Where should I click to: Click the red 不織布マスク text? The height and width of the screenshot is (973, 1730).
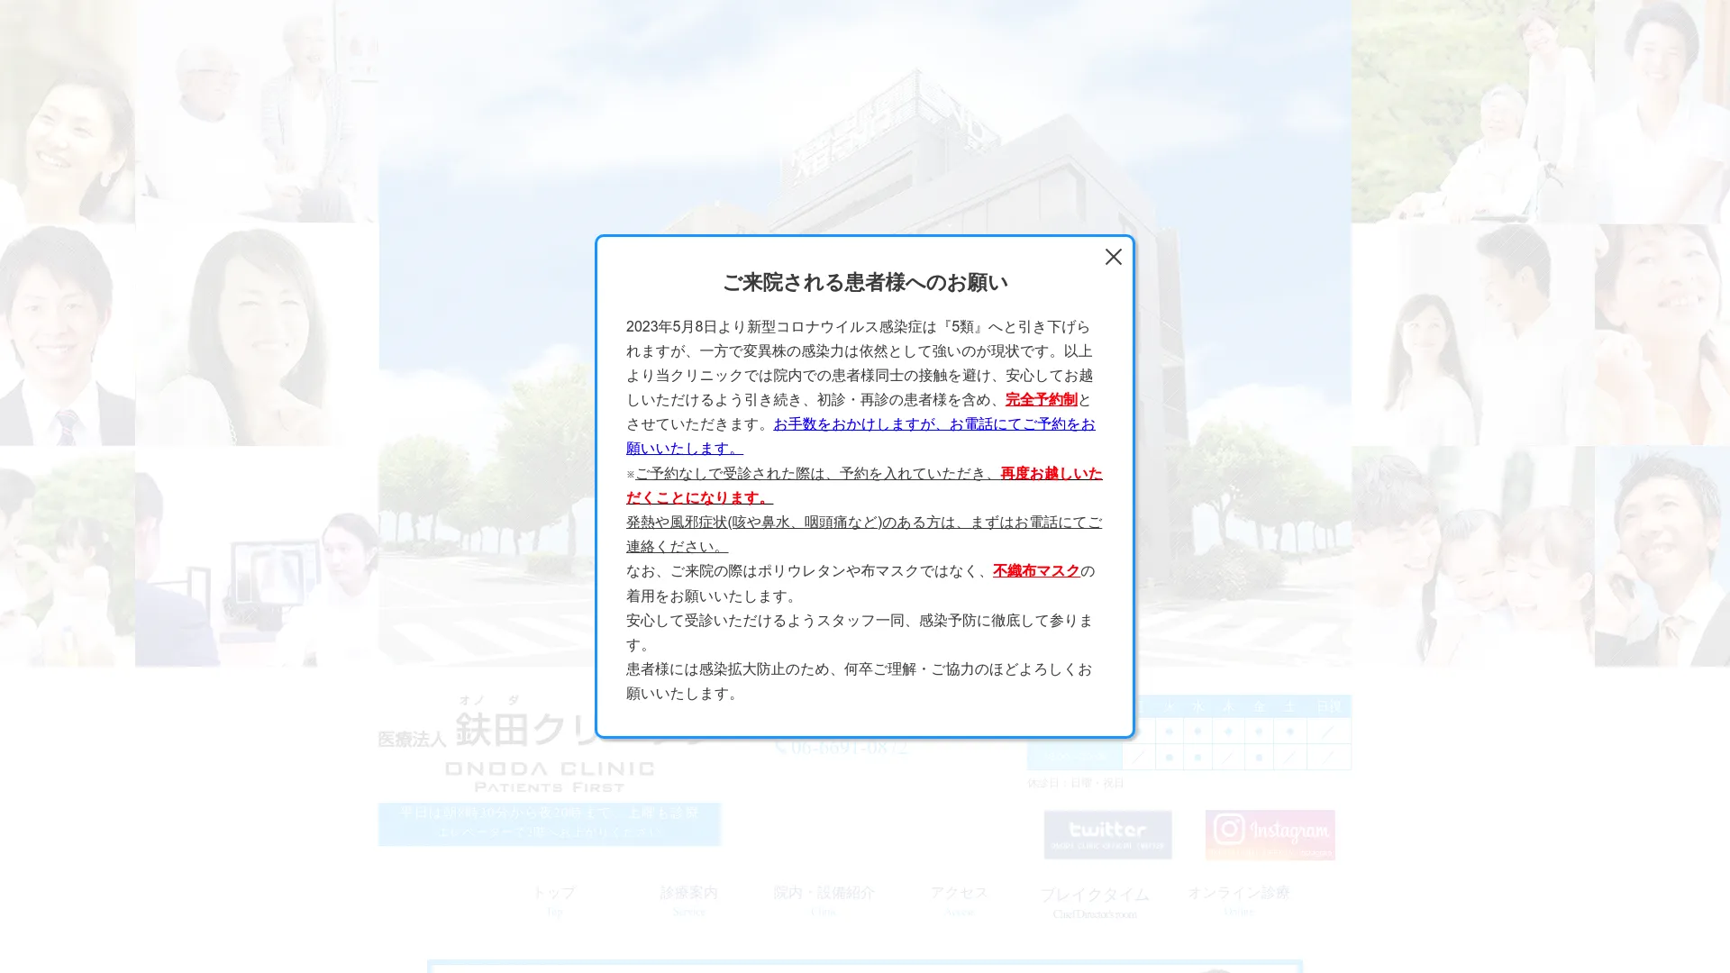(1036, 571)
